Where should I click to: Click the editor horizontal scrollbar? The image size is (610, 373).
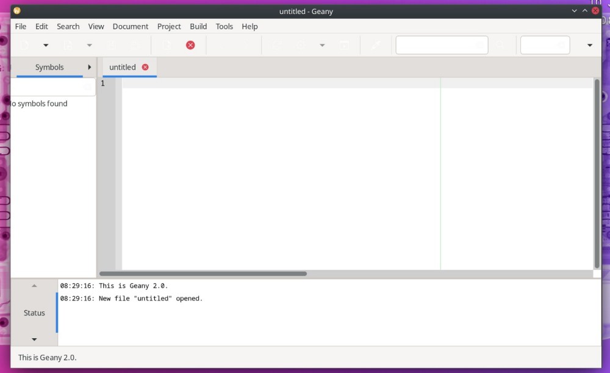click(203, 274)
